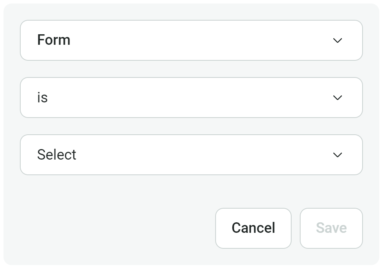
Task: Open the Form field dropdown
Action: 191,40
